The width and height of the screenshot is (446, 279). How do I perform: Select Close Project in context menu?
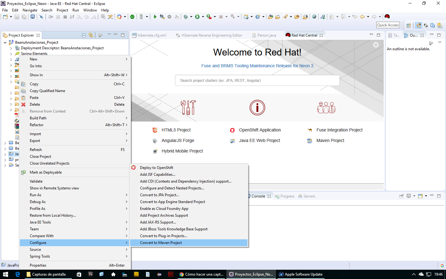pyautogui.click(x=75, y=157)
